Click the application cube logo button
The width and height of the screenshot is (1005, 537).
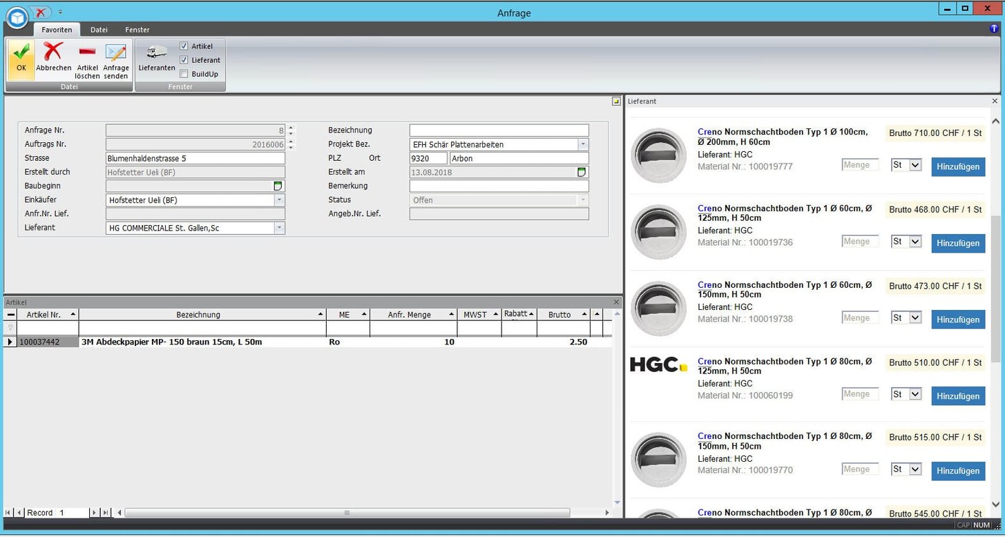(x=17, y=17)
